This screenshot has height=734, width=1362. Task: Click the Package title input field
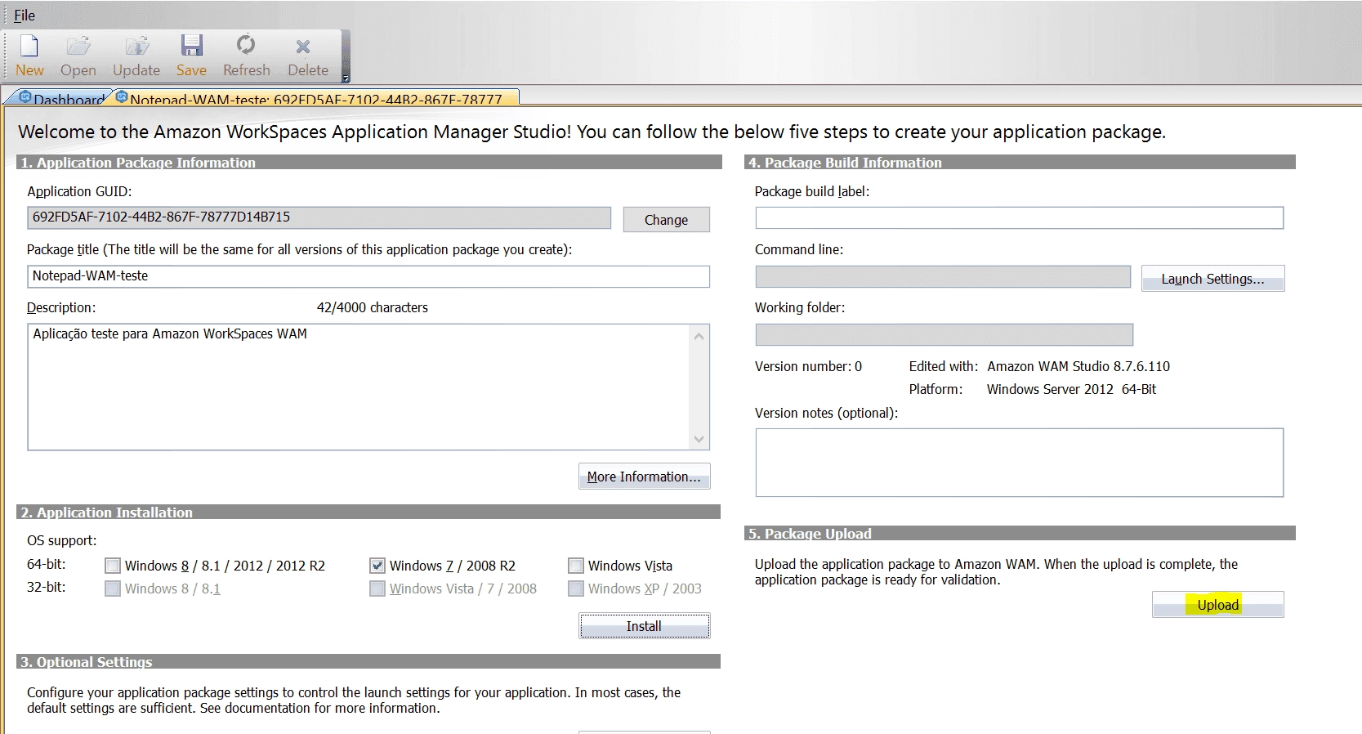click(368, 276)
